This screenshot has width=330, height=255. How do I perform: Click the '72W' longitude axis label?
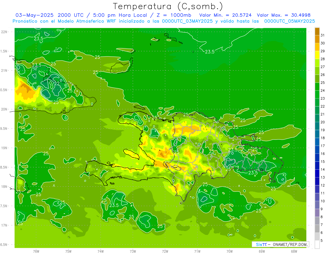(165, 251)
